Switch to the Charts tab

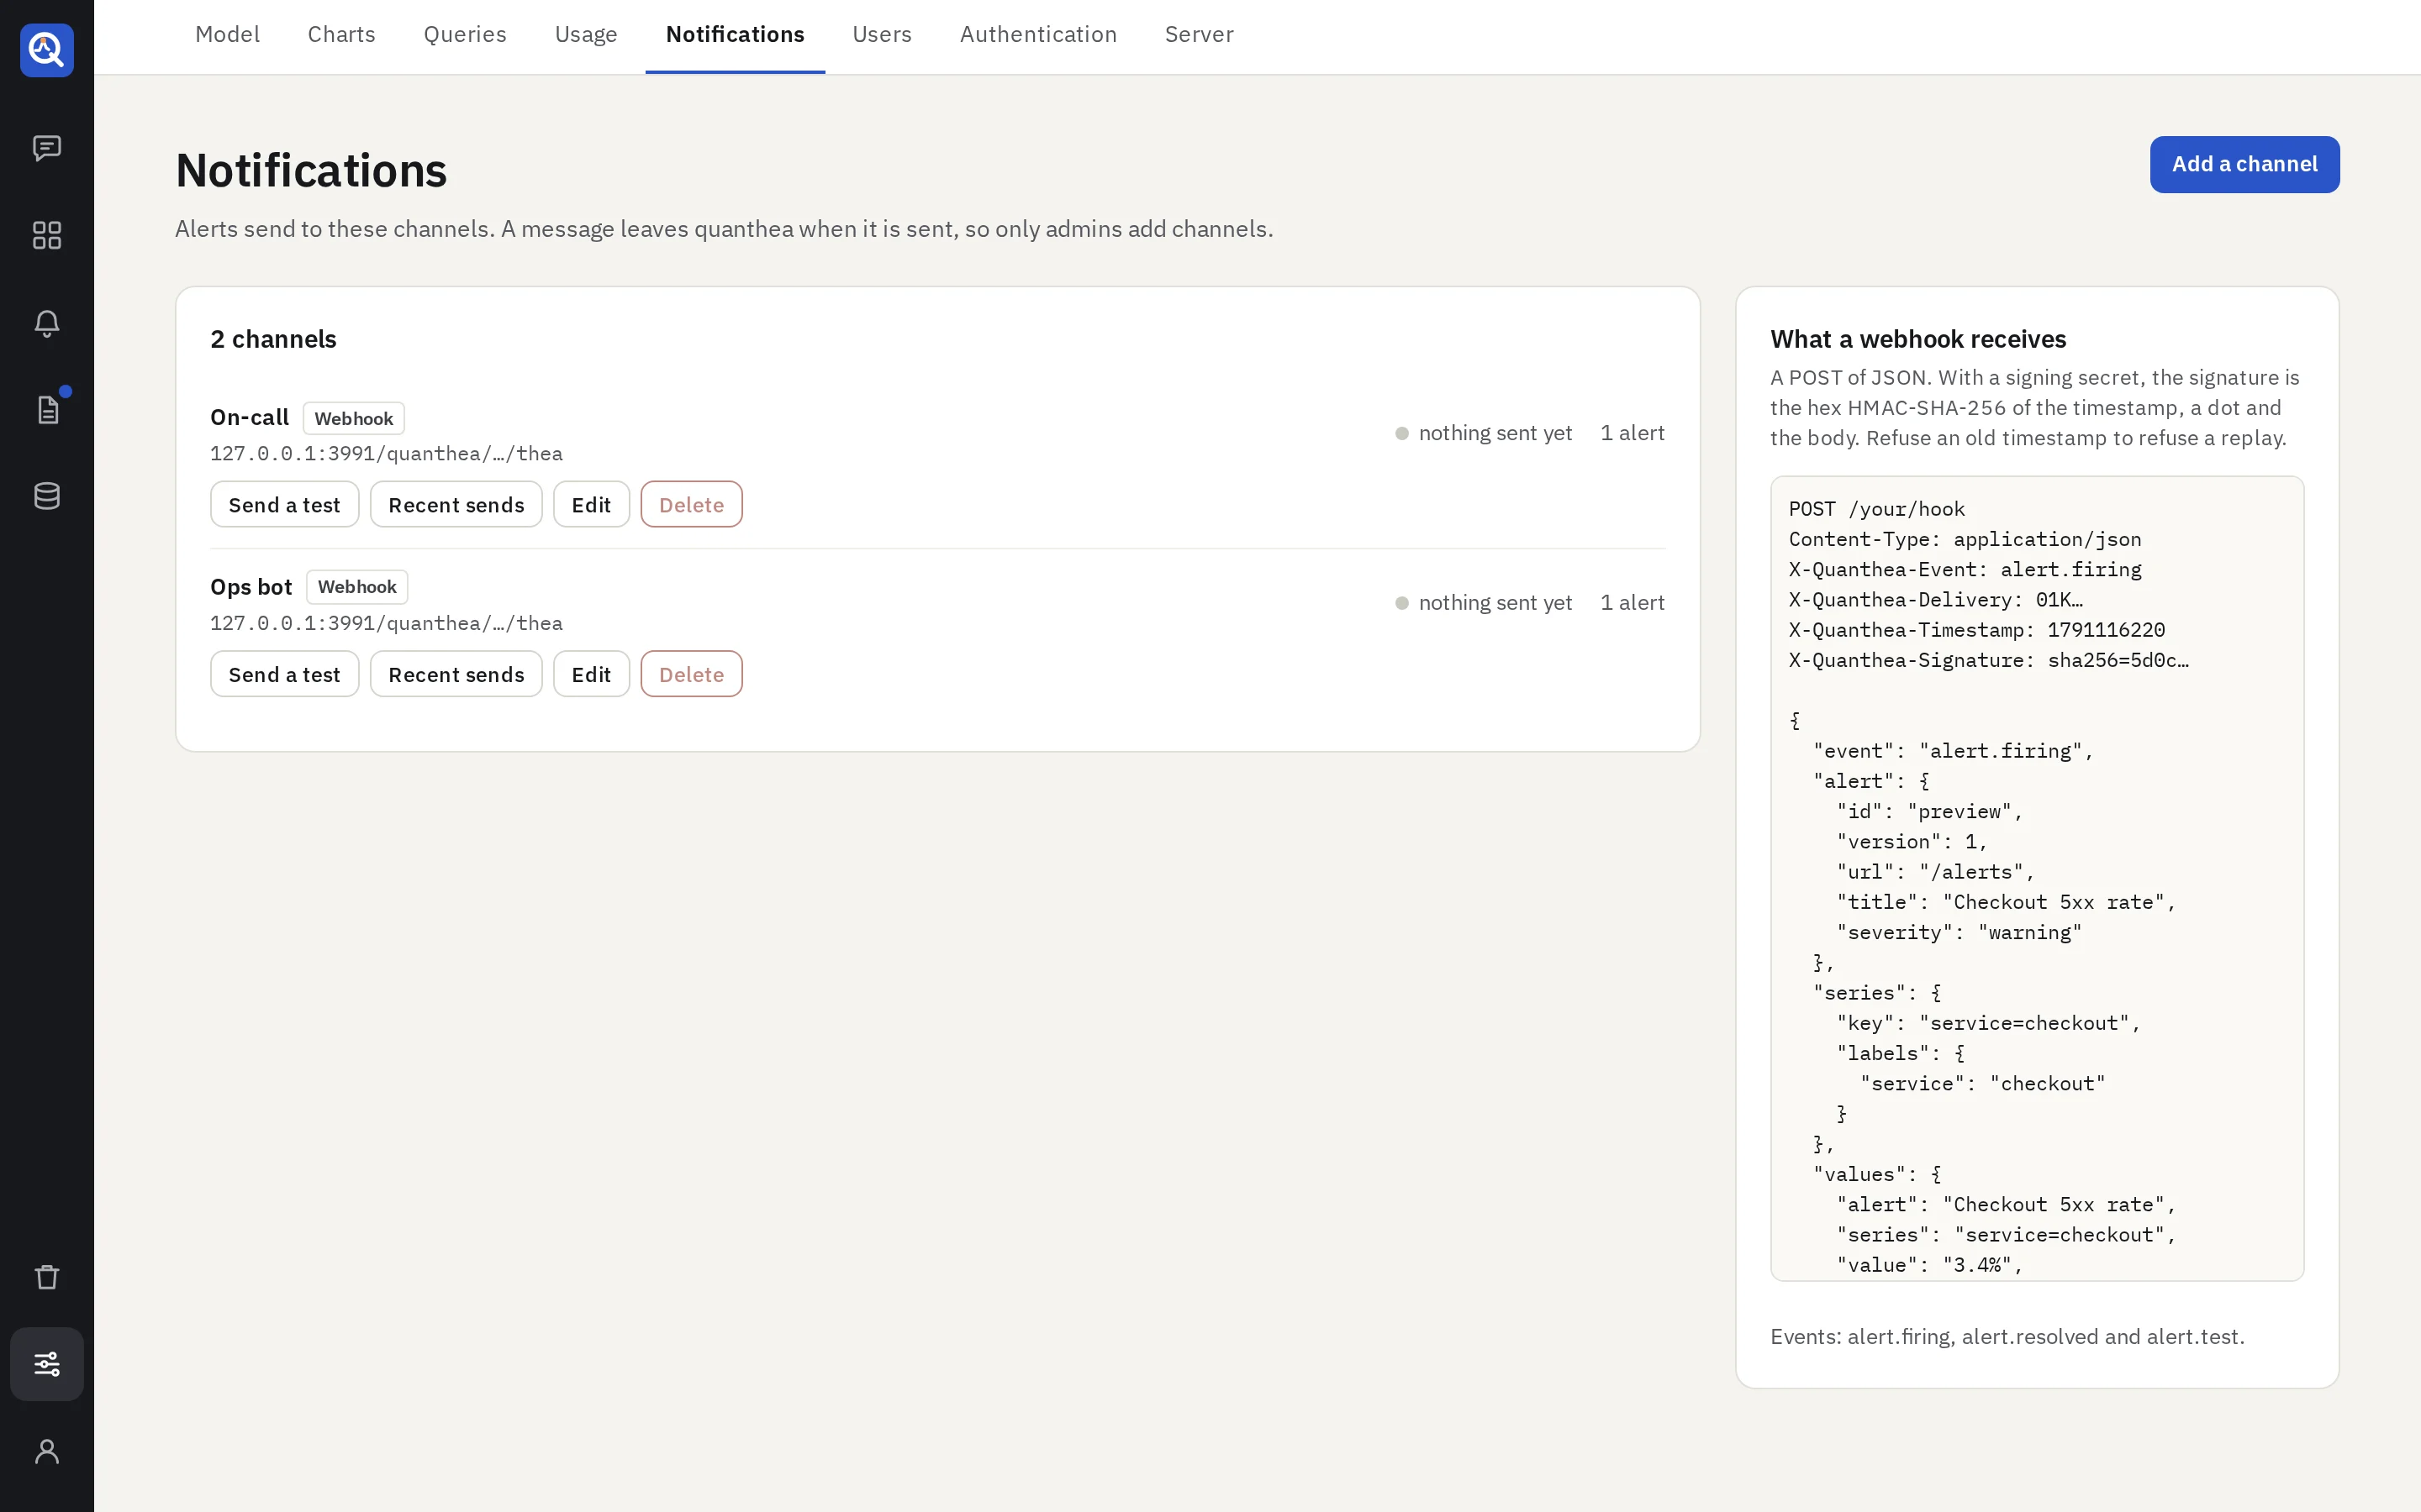tap(341, 34)
